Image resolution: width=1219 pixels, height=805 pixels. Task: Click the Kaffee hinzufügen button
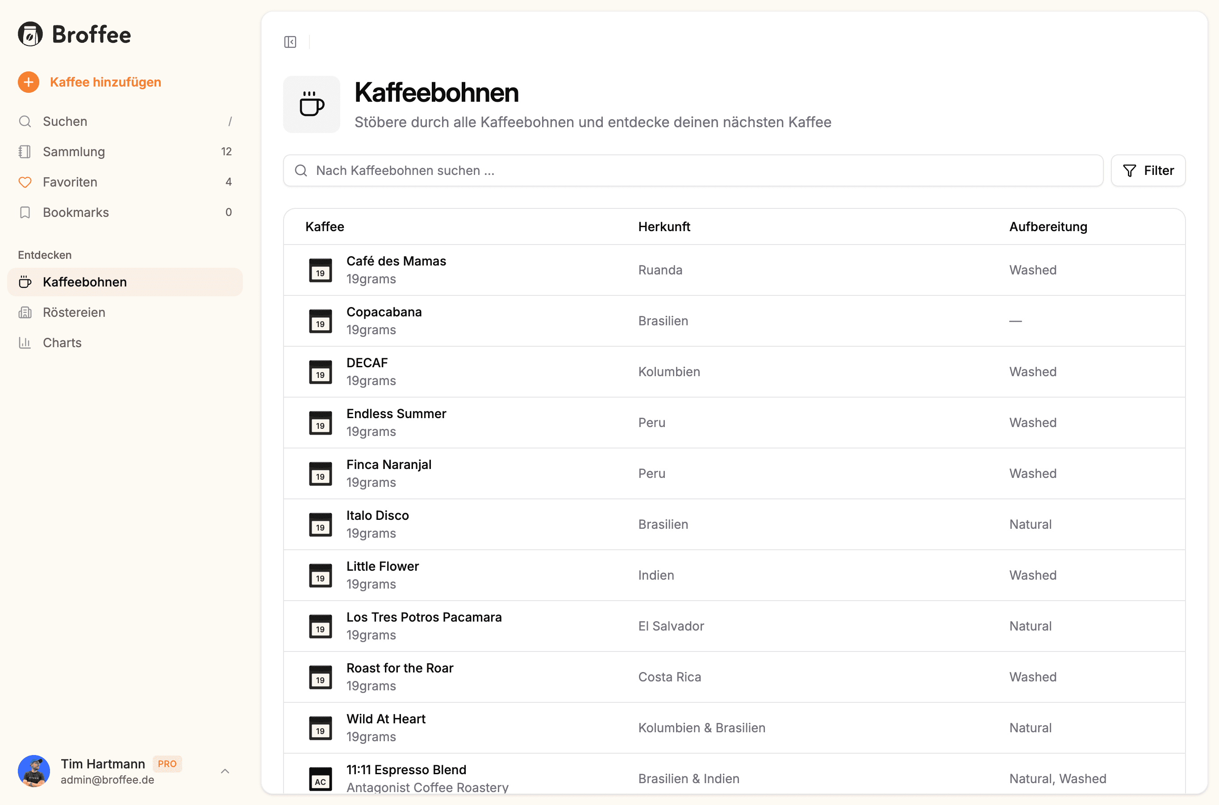pyautogui.click(x=89, y=82)
